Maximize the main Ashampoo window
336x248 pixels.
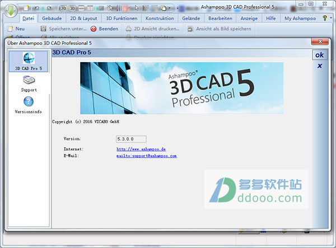tap(311, 4)
